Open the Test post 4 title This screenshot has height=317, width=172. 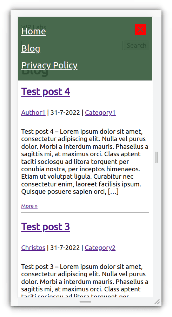[x=46, y=92]
